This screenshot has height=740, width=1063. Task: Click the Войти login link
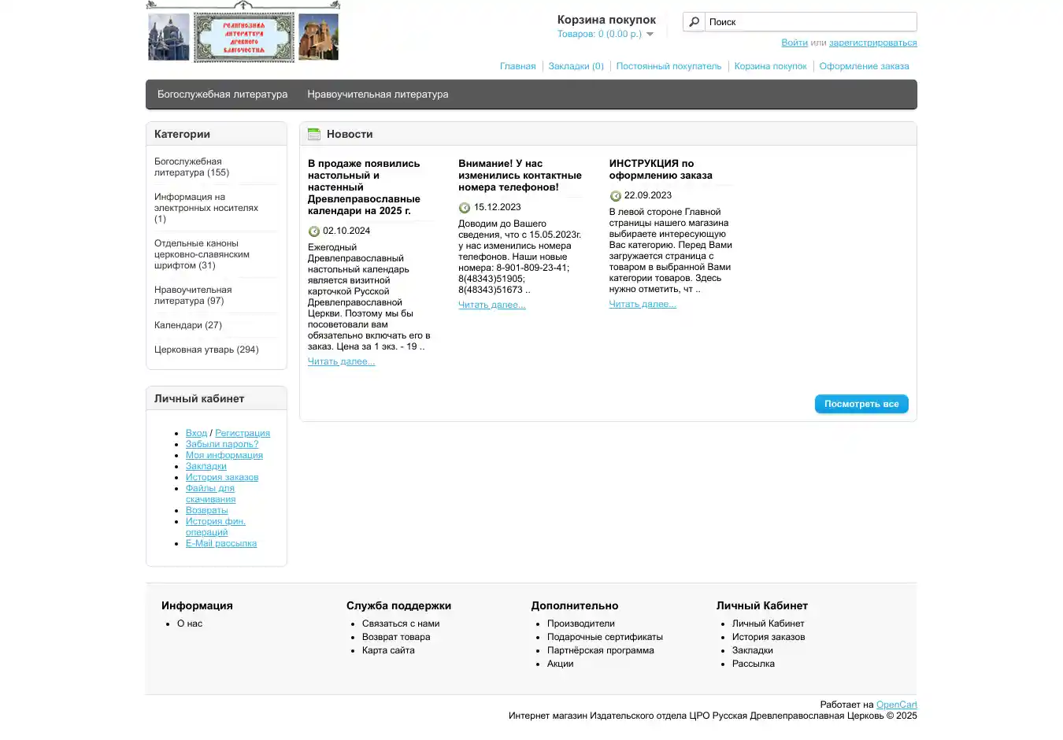point(794,43)
